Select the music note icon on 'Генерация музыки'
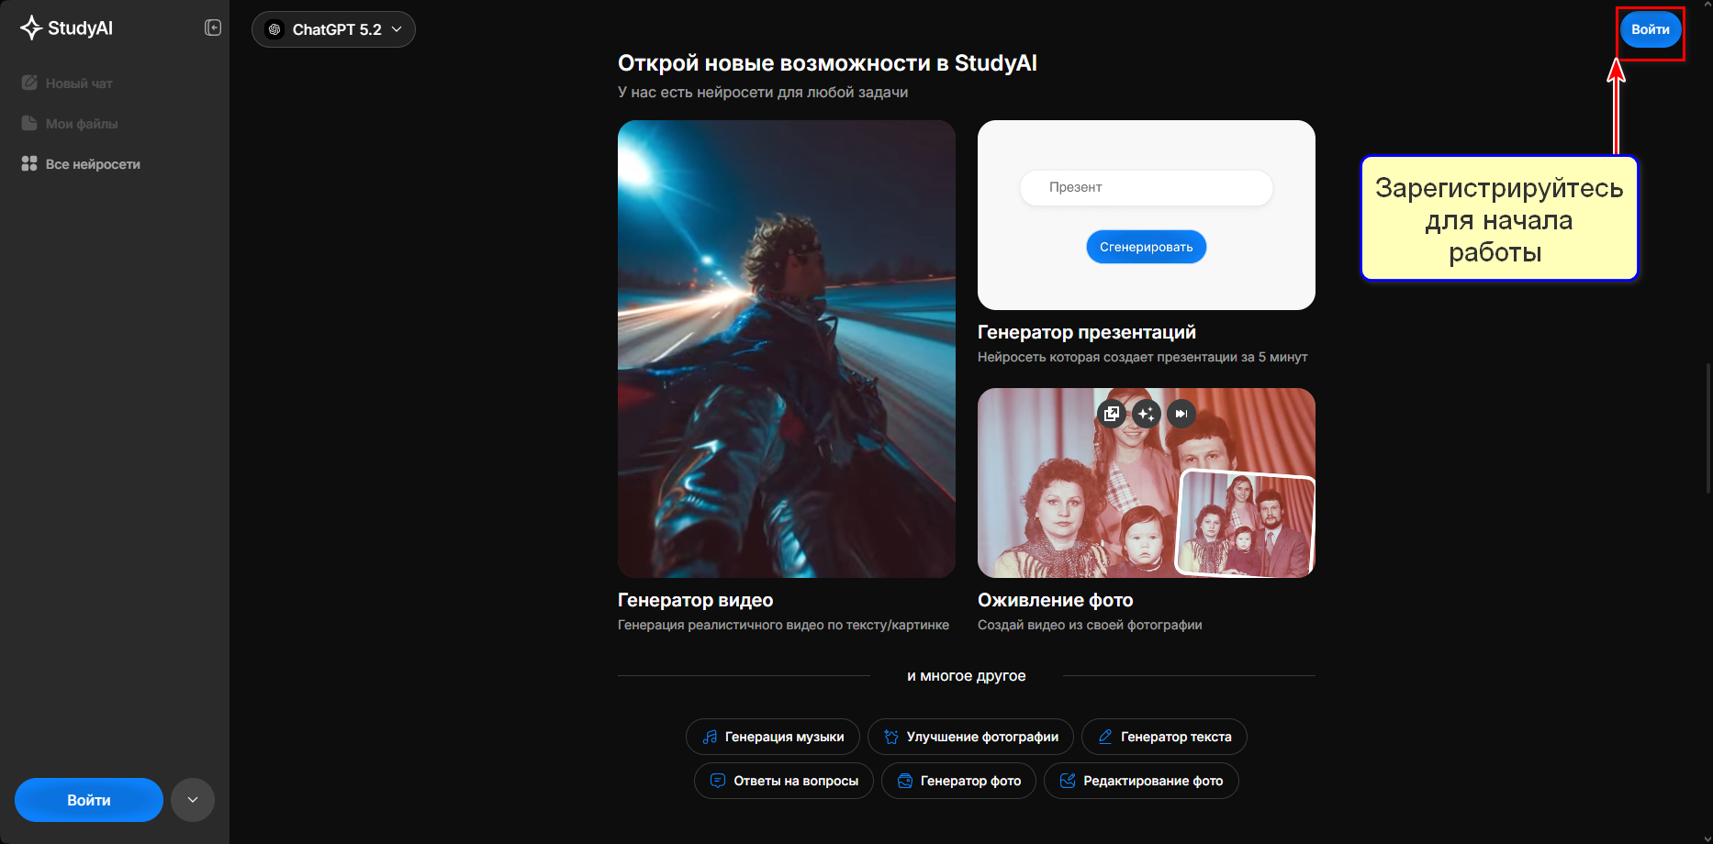 click(x=711, y=736)
